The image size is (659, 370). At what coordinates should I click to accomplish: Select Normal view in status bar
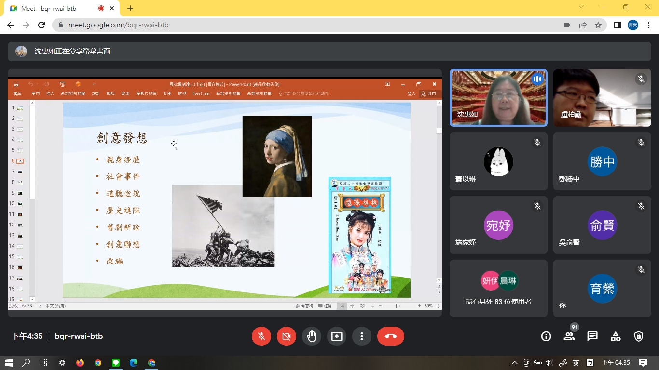click(342, 306)
